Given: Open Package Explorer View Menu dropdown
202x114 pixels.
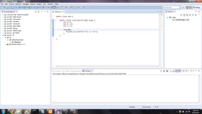Looking at the screenshot, I should coord(42,11).
